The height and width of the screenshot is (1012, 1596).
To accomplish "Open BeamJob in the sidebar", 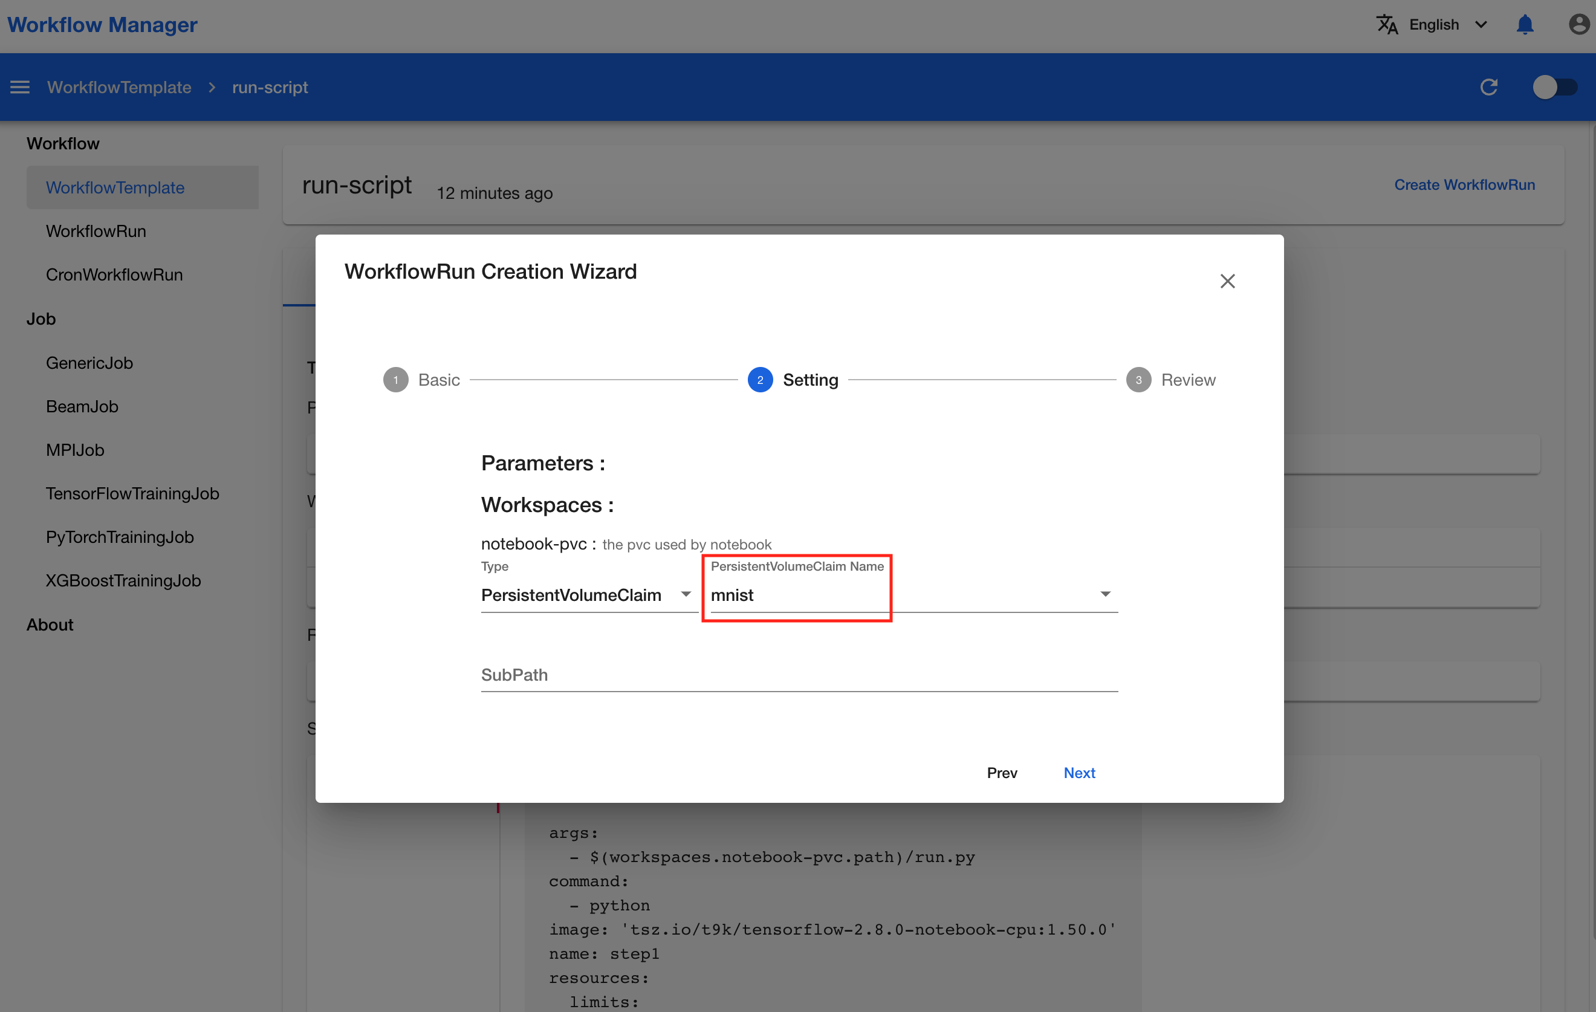I will coord(82,406).
